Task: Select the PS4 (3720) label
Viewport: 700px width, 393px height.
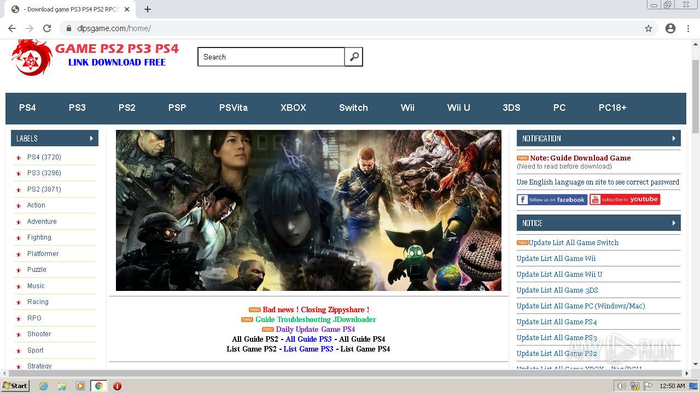Action: click(44, 157)
